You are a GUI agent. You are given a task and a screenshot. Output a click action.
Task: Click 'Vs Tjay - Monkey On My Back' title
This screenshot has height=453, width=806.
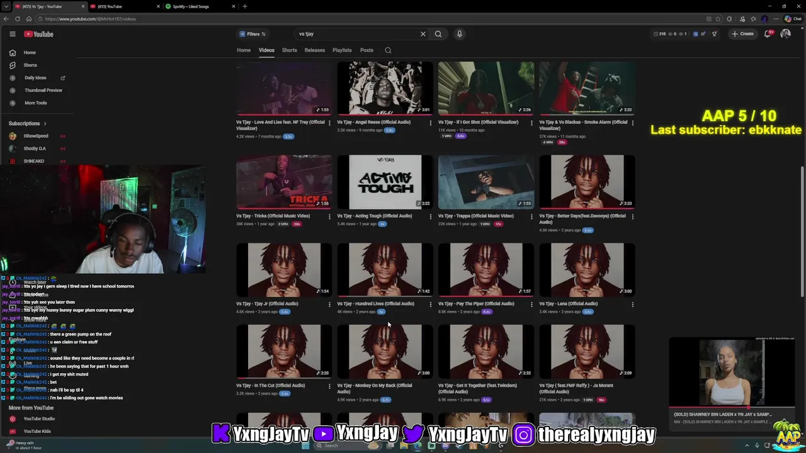[x=375, y=388]
